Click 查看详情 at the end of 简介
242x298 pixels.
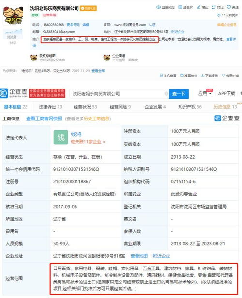(231, 39)
